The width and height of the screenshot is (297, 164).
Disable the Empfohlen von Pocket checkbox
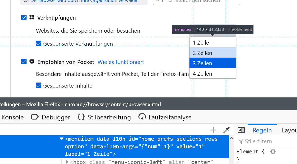[24, 62]
